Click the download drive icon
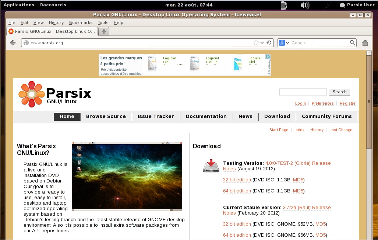Screen dimensions: 378x240 pos(211,166)
